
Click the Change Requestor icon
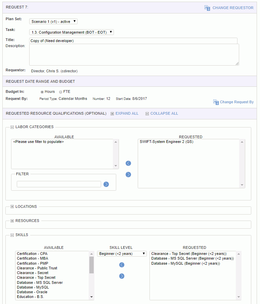207,8
